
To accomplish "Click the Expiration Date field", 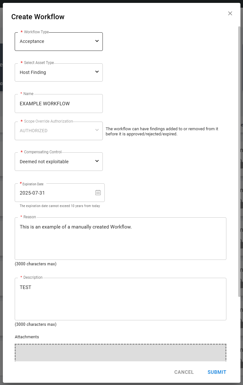I will point(51,193).
